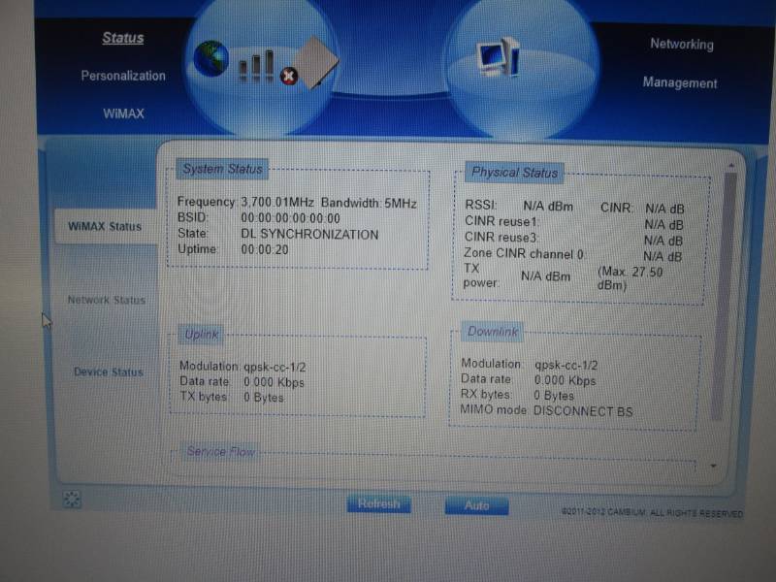Image resolution: width=776 pixels, height=582 pixels.
Task: Click the scroll-up arrow of the status panel
Action: pos(731,165)
